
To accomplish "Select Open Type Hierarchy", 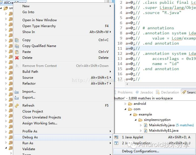I will (64, 26).
